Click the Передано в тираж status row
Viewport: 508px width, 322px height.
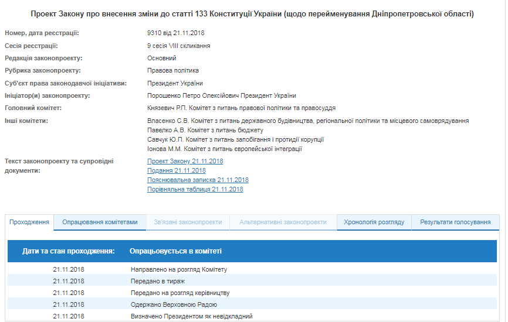(158, 281)
